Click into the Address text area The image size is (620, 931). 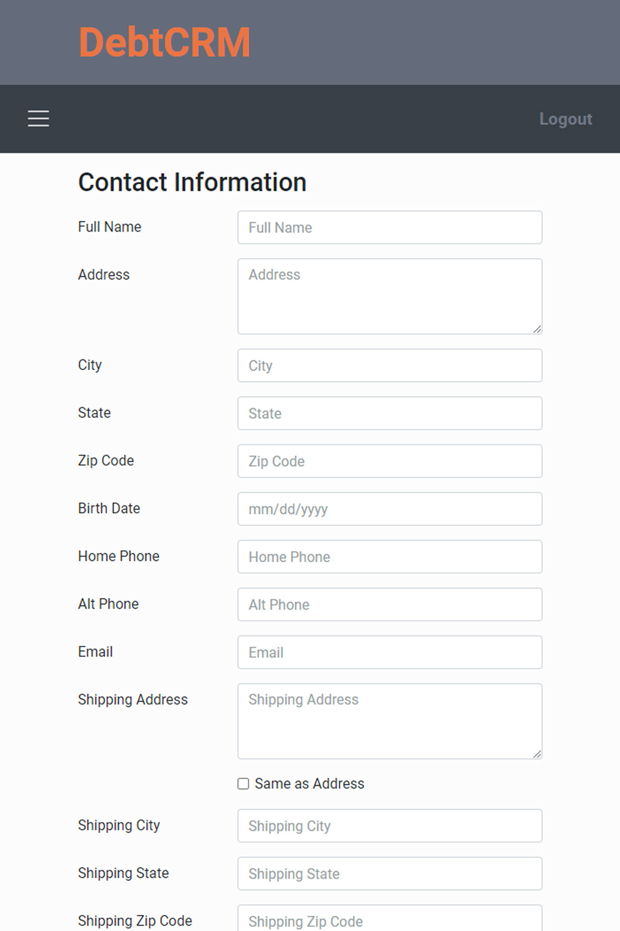click(x=390, y=296)
